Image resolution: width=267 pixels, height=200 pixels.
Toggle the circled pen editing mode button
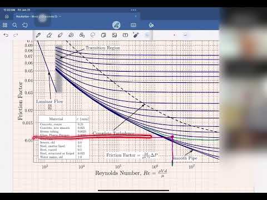(x=116, y=25)
